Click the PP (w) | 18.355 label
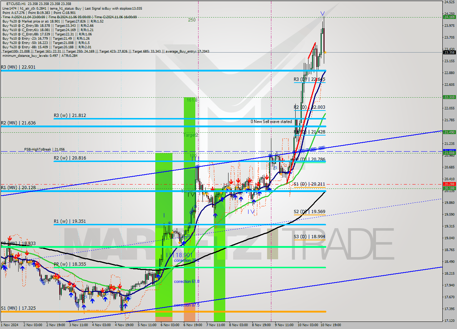The height and width of the screenshot is (329, 457). point(70,264)
